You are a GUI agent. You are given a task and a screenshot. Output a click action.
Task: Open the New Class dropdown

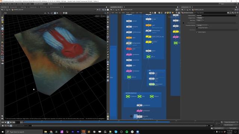(x=200, y=20)
